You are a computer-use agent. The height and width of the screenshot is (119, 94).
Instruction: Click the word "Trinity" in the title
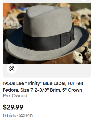tap(33, 83)
